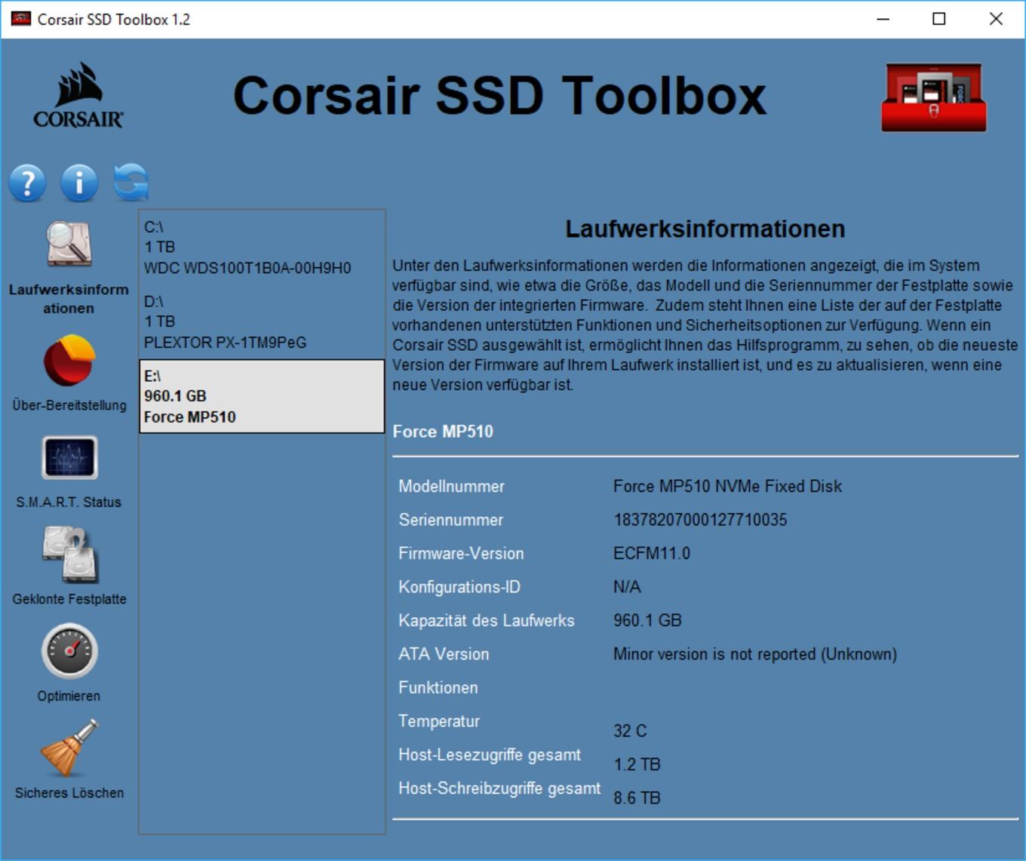Click the Laufwerksinformationen heading
The height and width of the screenshot is (861, 1026).
click(705, 229)
